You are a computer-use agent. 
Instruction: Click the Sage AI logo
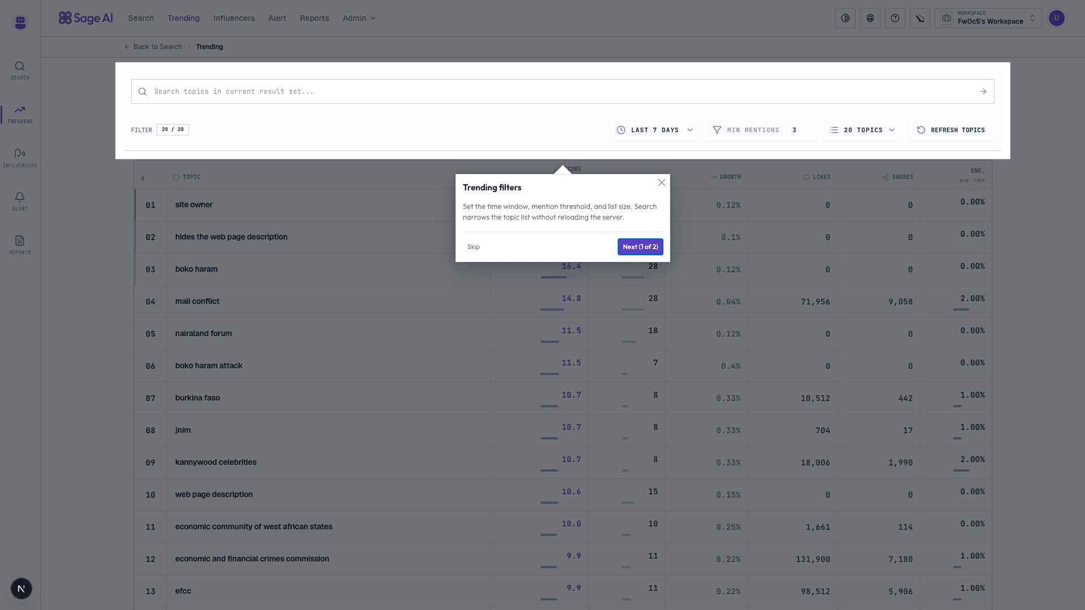(86, 18)
